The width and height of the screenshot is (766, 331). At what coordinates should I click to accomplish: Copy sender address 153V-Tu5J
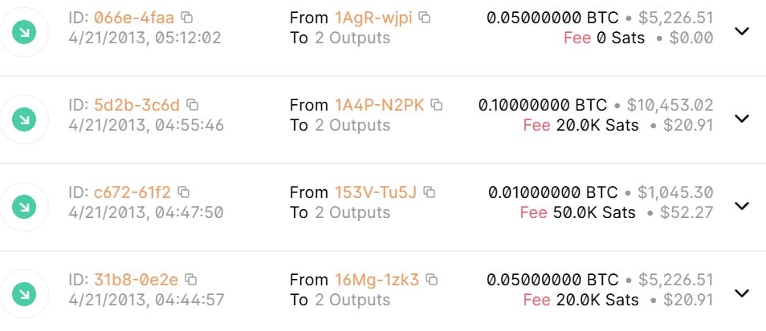[430, 192]
